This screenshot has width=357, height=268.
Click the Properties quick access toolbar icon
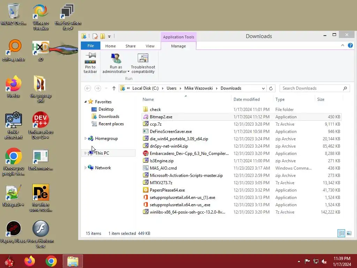click(95, 36)
